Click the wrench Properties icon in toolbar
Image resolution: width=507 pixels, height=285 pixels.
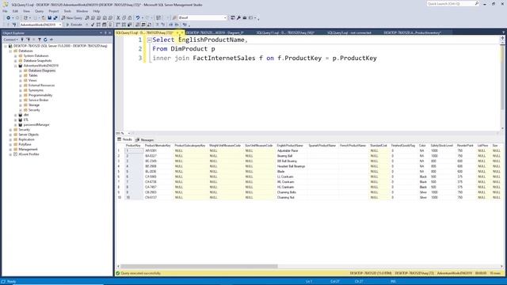pos(238,17)
